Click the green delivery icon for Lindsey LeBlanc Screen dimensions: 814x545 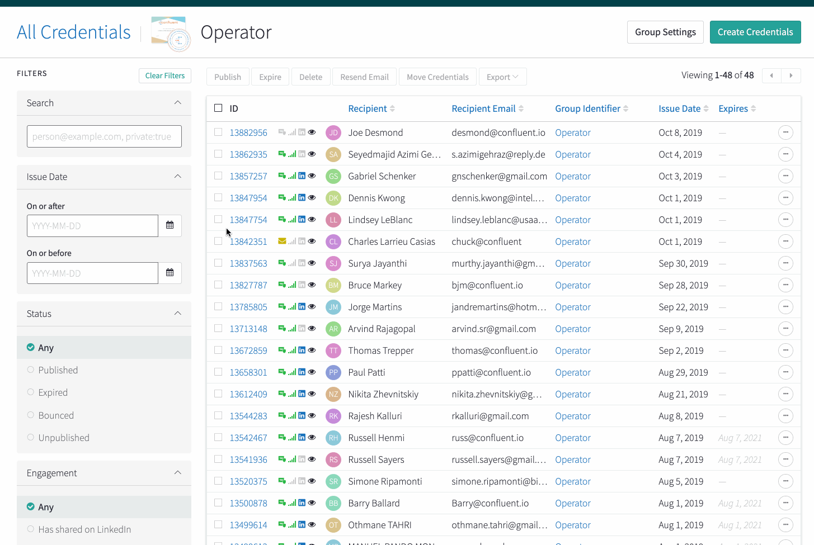point(282,220)
